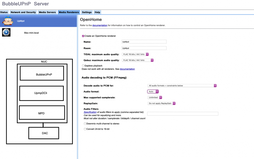Screen dimensions: 254x159
Task: Click the Audio Filters input field
Action: [x=183, y=114]
